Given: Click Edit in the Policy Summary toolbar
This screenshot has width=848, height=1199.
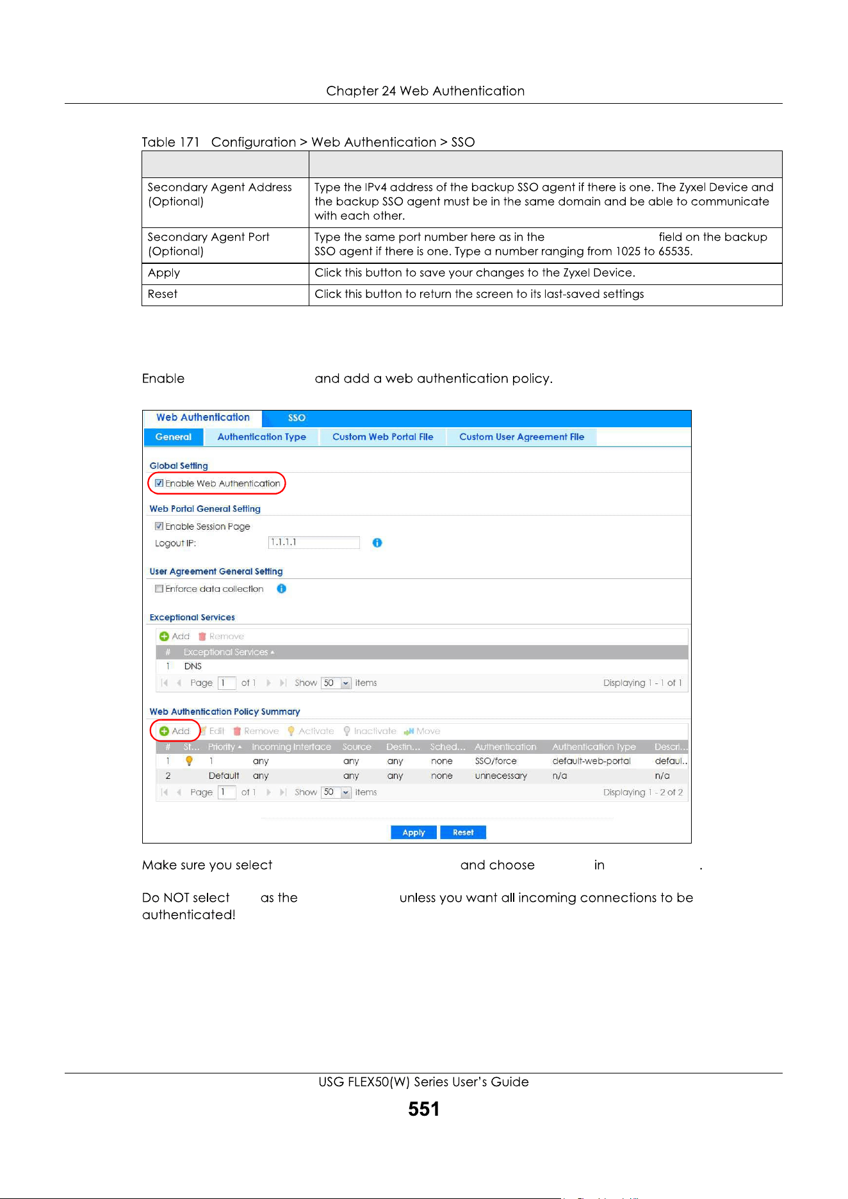Looking at the screenshot, I should [213, 731].
